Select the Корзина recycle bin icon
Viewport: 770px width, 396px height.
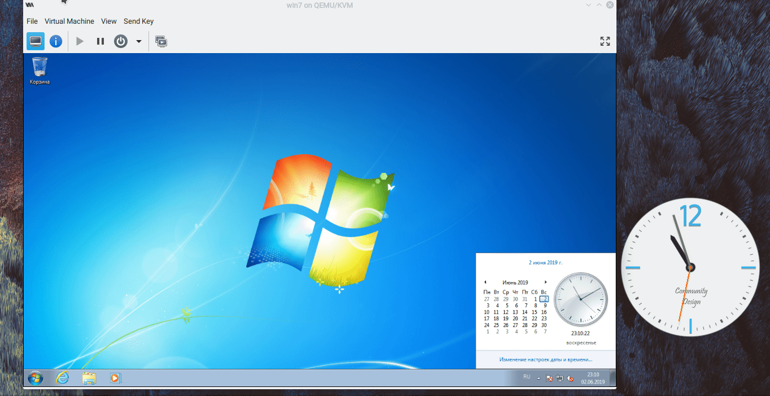click(x=40, y=71)
